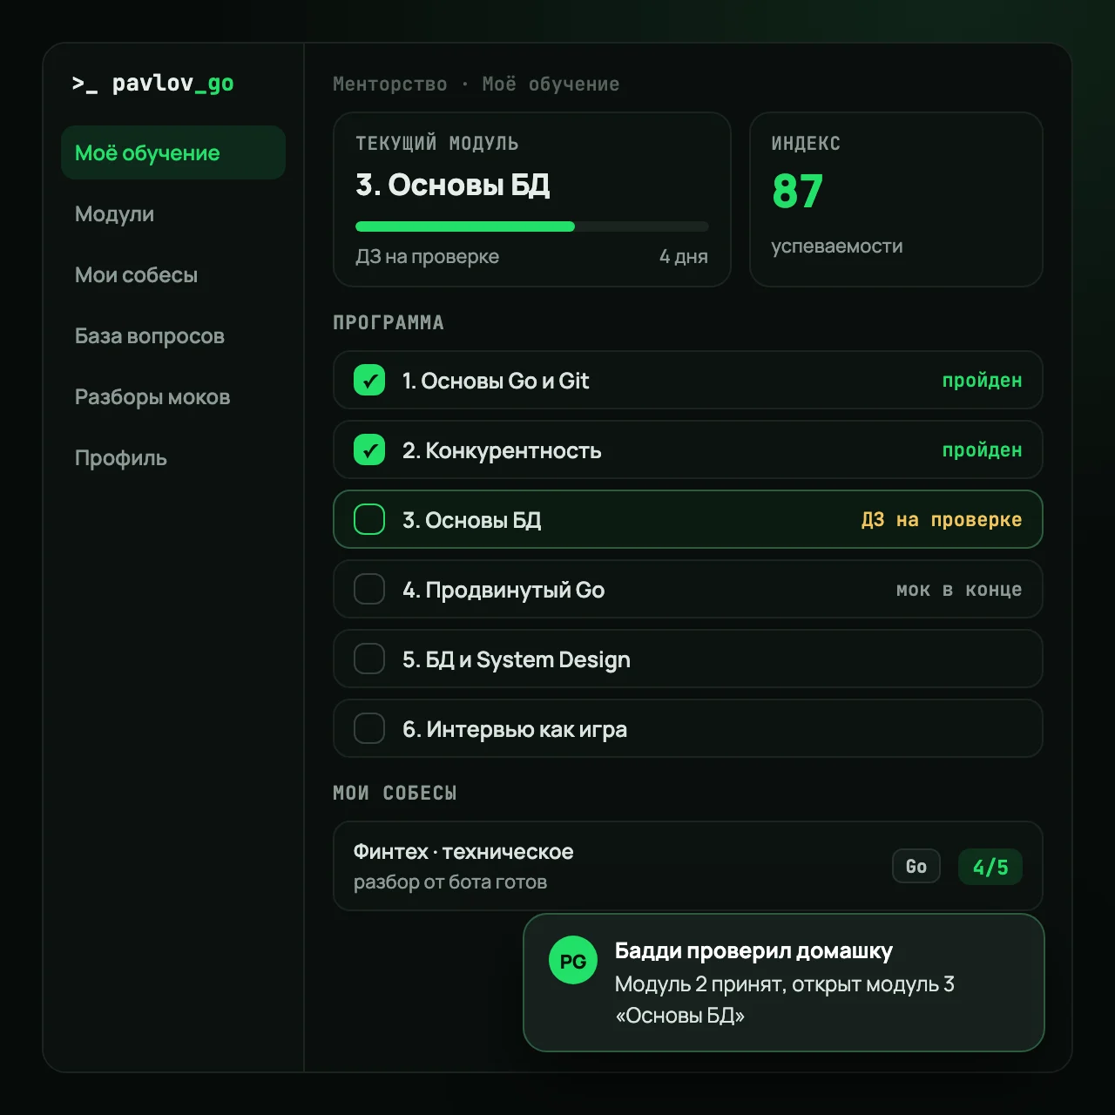This screenshot has height=1115, width=1115.
Task: Open the Текущий модуль heading 3. Основы БД
Action: tap(453, 185)
